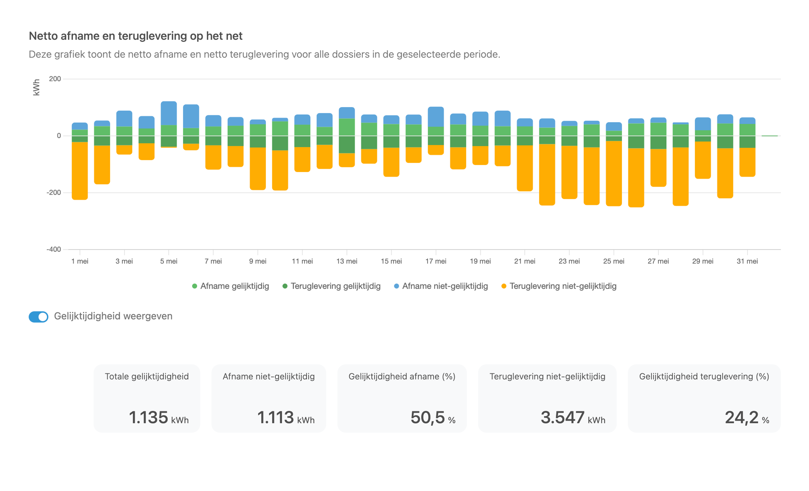Select the Totale gelijktijdigheid card
This screenshot has height=491, width=809.
[x=147, y=398]
